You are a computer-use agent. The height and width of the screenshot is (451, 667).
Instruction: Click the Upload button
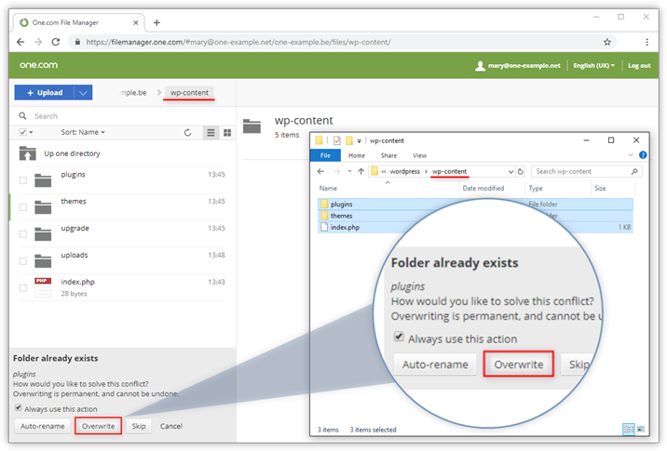[45, 93]
